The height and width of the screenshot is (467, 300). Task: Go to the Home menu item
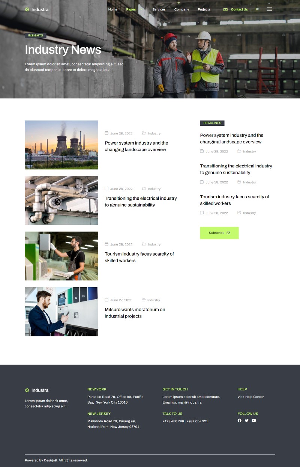coord(112,9)
